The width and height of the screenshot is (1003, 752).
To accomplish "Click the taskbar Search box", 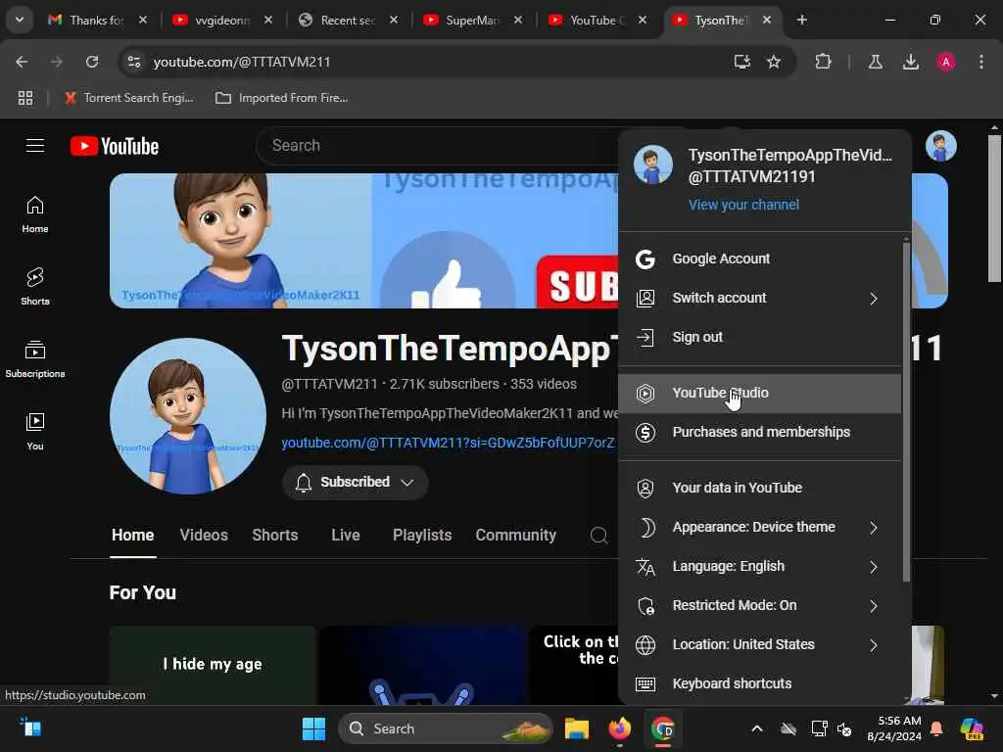I will click(x=446, y=728).
